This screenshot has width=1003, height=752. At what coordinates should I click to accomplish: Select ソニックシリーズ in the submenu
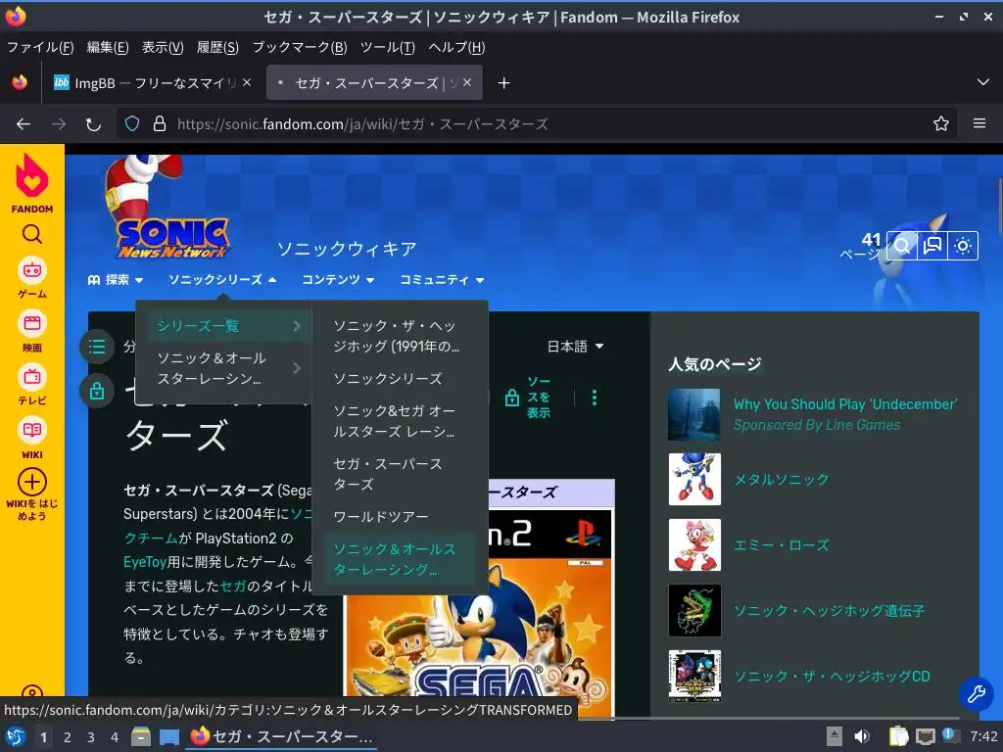[x=400, y=379]
